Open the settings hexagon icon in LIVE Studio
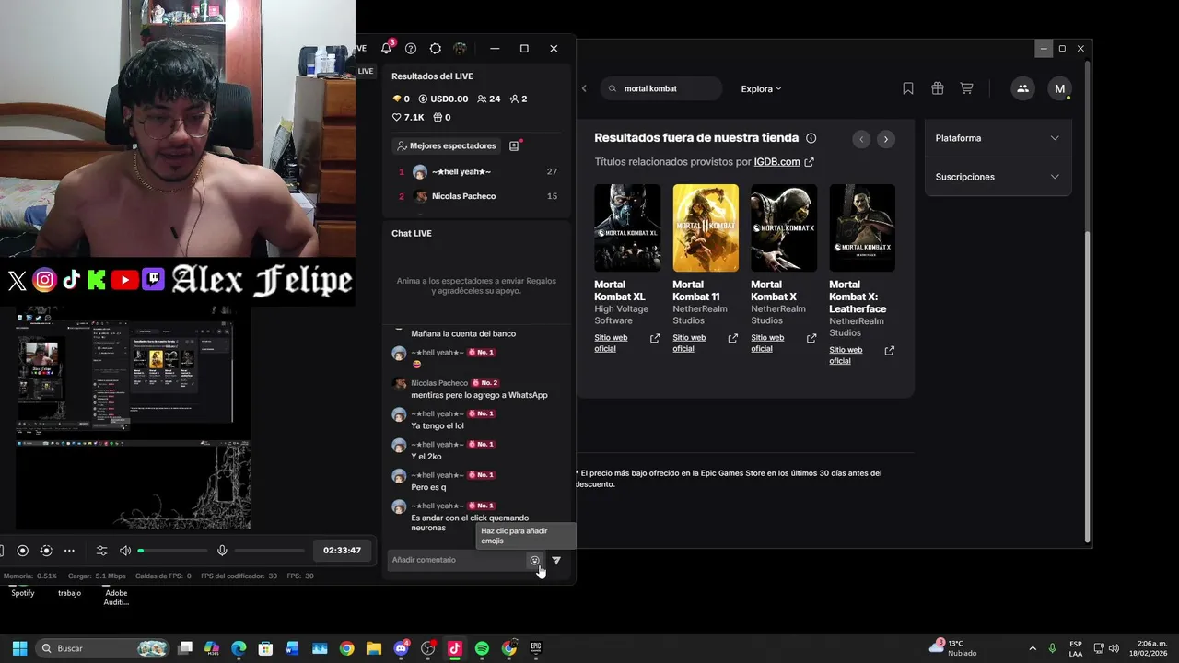Image resolution: width=1179 pixels, height=663 pixels. (436, 49)
